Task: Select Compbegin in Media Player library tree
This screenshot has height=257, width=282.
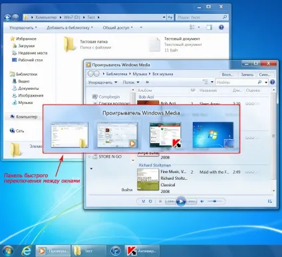Action: [x=106, y=97]
